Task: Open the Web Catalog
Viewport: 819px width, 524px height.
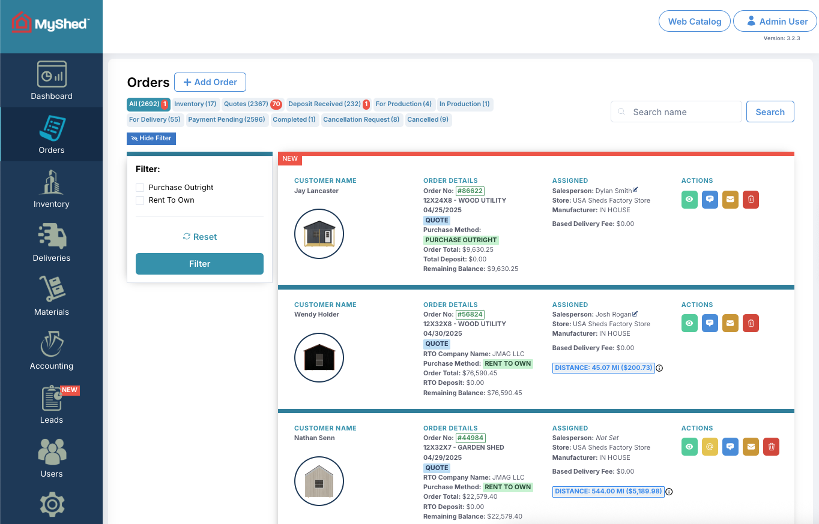Action: [694, 21]
